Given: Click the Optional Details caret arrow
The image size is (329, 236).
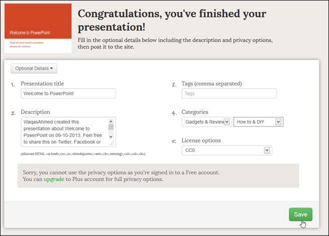Looking at the screenshot, I should point(52,68).
